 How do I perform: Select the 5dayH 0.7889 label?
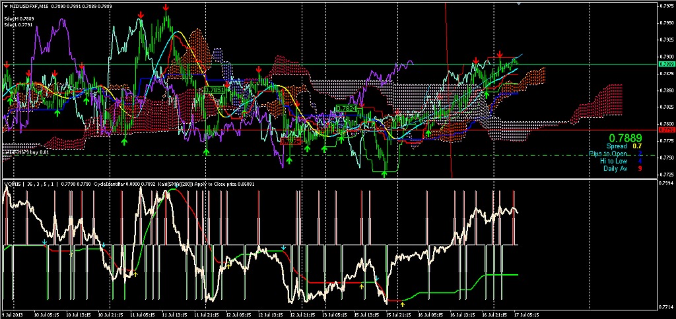tap(18, 19)
